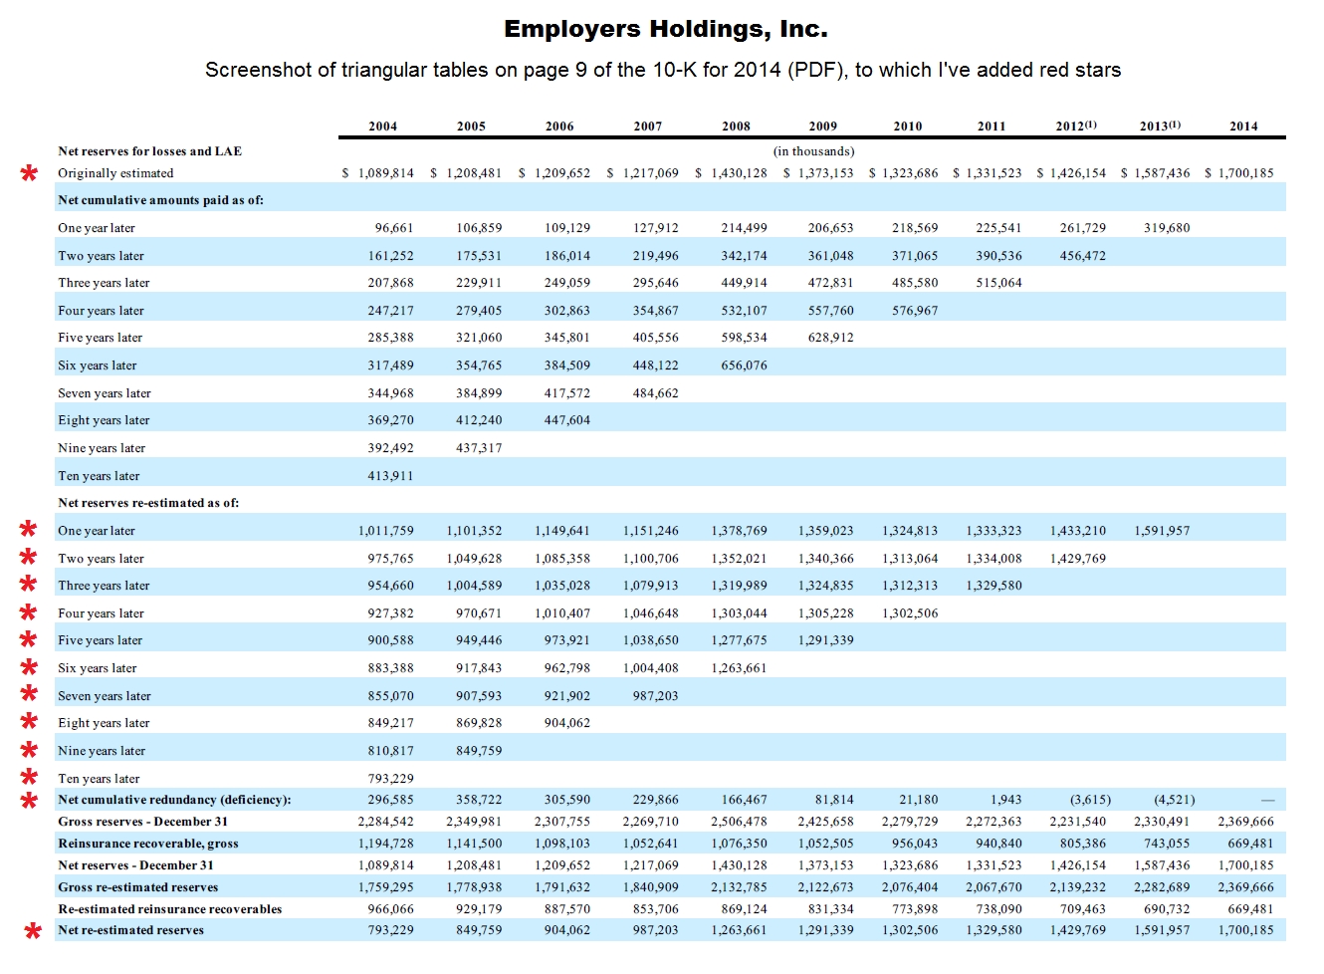Click the red star next to Net cumulative redundancy
1324x974 pixels.
coord(30,800)
